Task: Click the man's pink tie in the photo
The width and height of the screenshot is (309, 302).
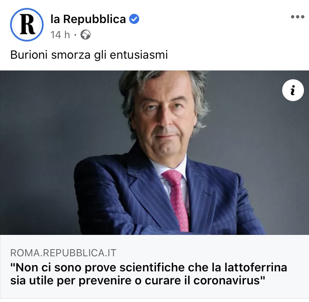Action: point(175,199)
